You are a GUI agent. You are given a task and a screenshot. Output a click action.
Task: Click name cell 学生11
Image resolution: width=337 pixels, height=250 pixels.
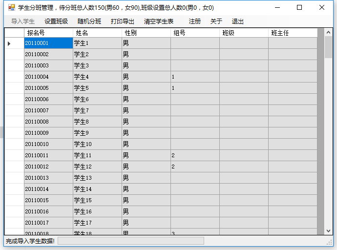point(97,155)
